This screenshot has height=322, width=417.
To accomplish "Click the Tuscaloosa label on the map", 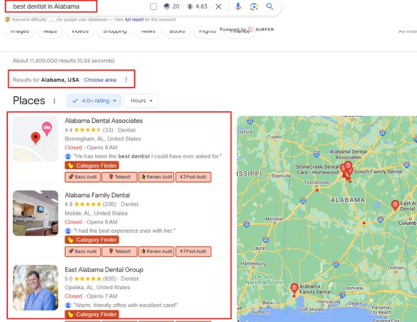I will point(316,182).
